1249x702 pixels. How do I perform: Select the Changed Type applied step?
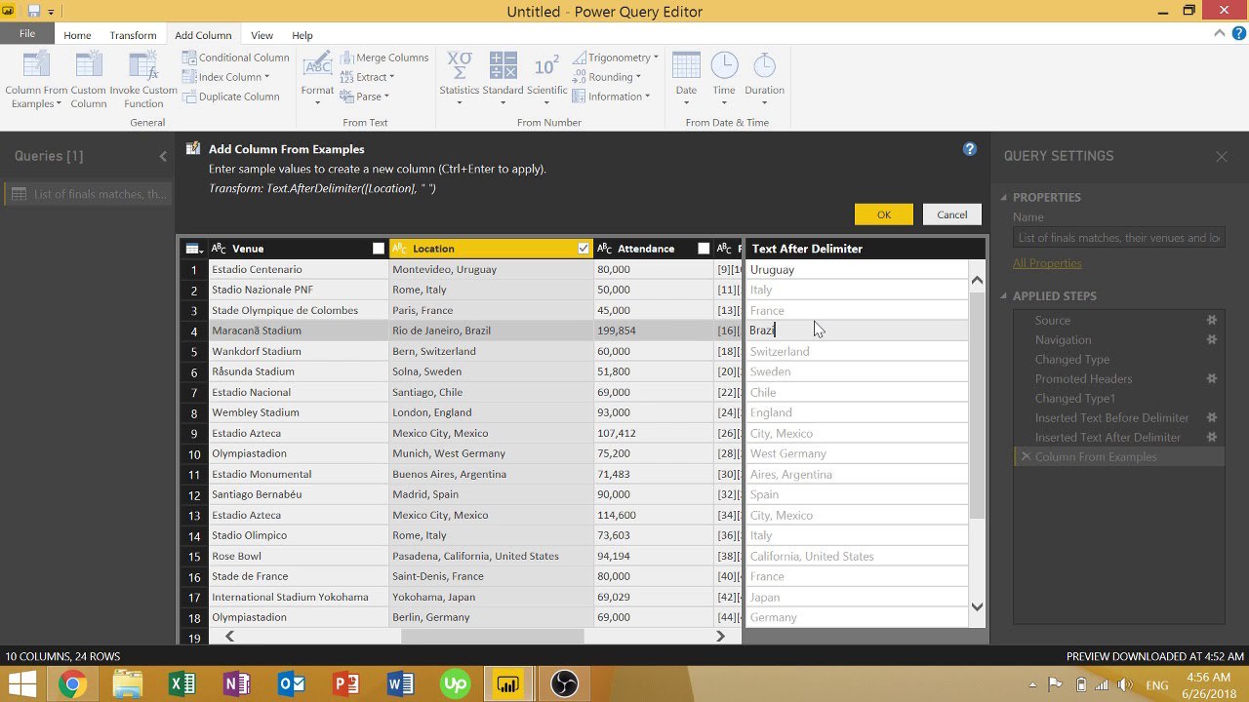pyautogui.click(x=1071, y=359)
